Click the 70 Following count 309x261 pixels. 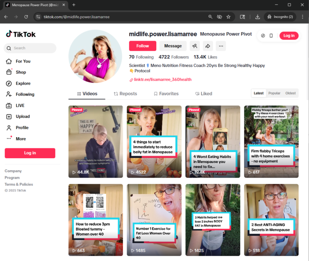pos(141,57)
